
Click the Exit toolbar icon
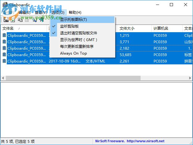point(42,20)
